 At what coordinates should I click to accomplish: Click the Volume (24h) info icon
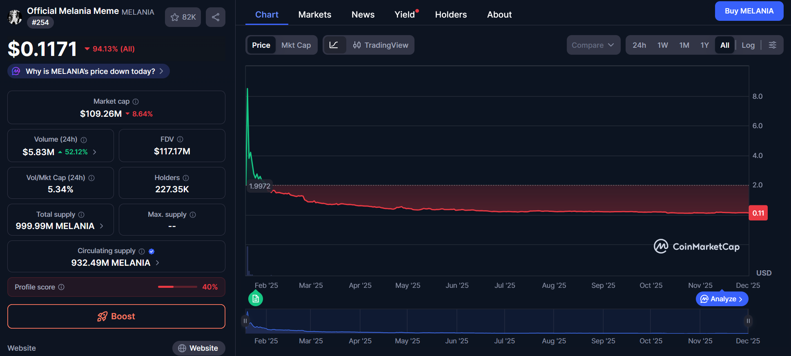pos(84,140)
